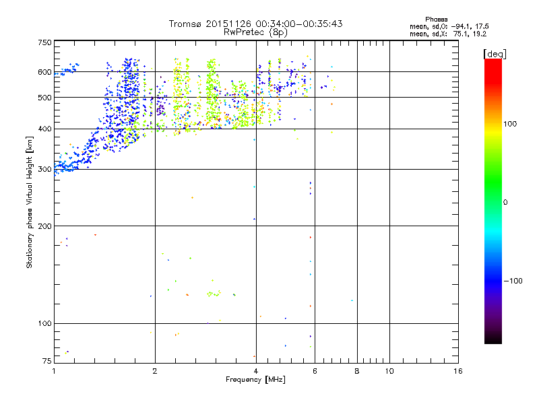Click the y-axis tick label '300'

44,170
